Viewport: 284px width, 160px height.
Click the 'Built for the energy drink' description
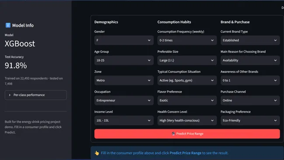pyautogui.click(x=33, y=127)
